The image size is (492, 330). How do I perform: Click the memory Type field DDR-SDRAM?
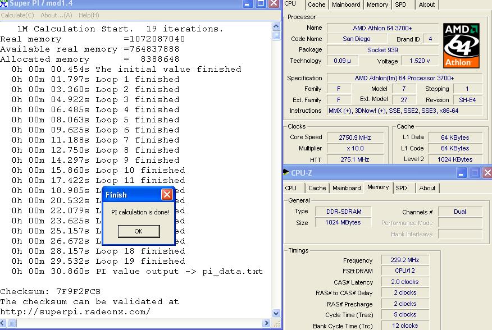coord(344,212)
